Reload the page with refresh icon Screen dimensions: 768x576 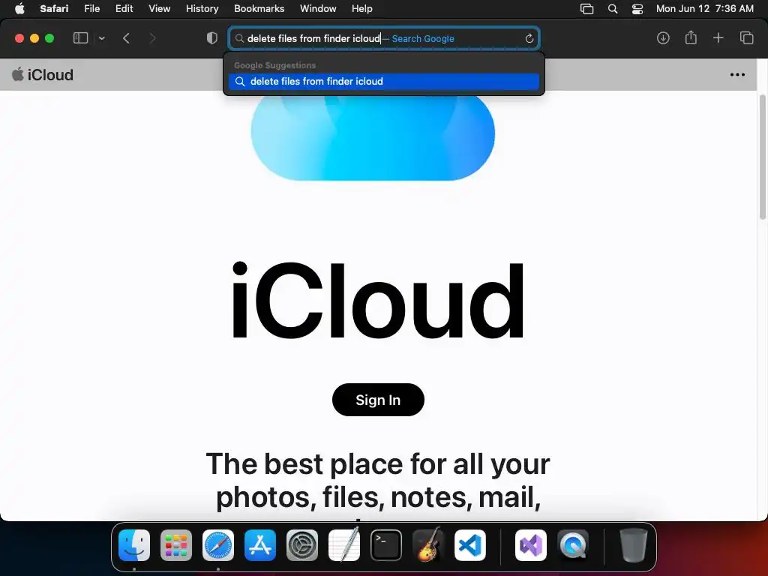[529, 39]
